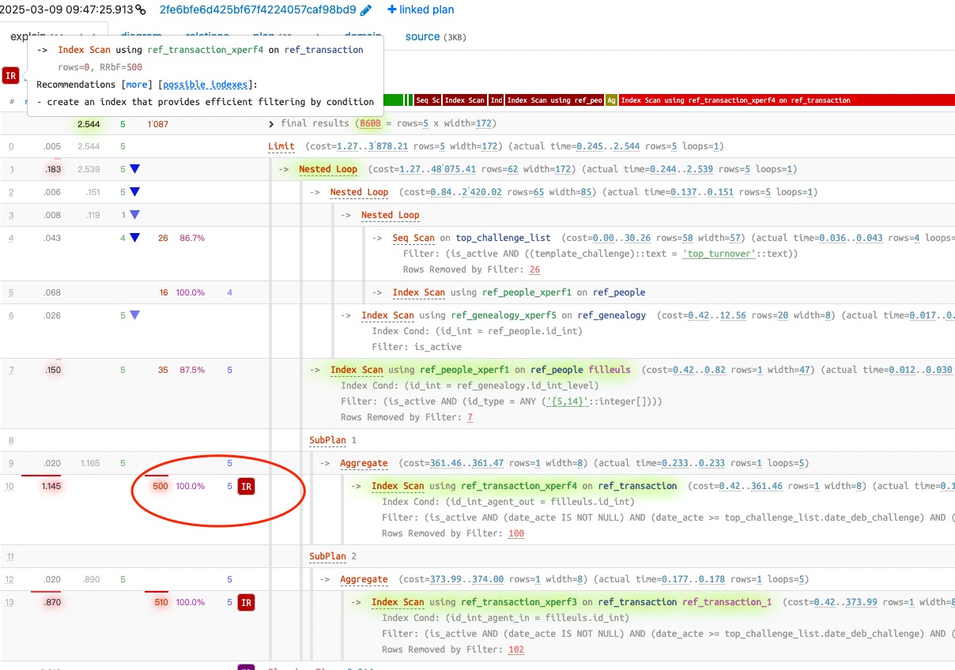Collapse row 6 Index Scan triangle

pyautogui.click(x=134, y=315)
